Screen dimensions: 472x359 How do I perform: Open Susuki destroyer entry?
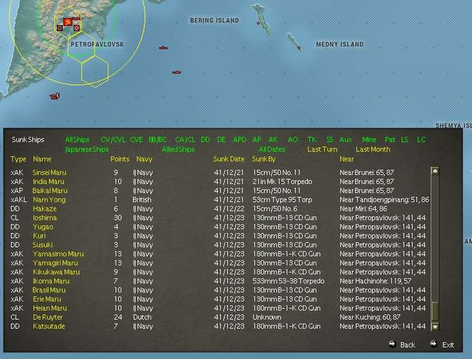coord(43,245)
